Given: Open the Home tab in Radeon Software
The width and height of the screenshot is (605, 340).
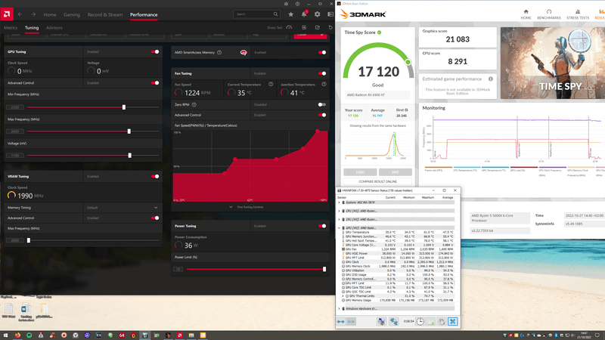Looking at the screenshot, I should click(50, 14).
